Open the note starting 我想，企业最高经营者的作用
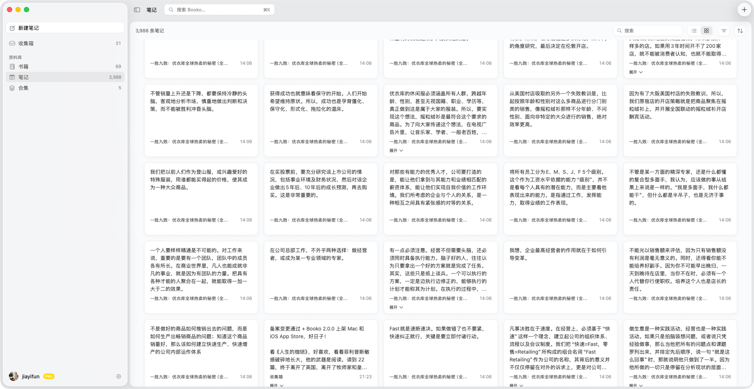The image size is (754, 389). (x=560, y=277)
